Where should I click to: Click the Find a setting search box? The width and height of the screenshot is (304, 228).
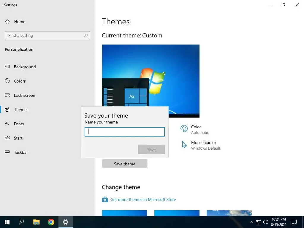click(x=47, y=36)
